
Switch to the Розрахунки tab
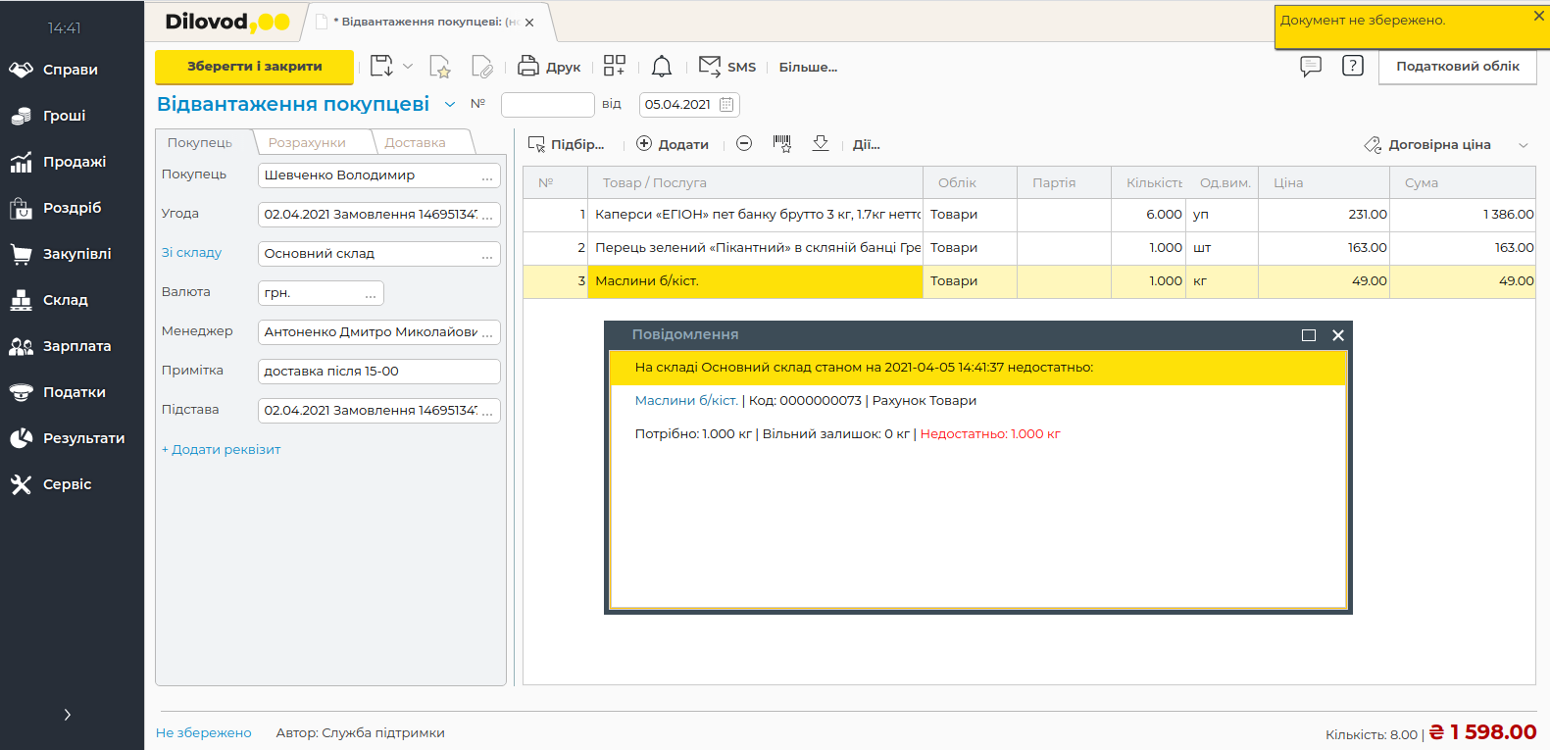pyautogui.click(x=307, y=143)
